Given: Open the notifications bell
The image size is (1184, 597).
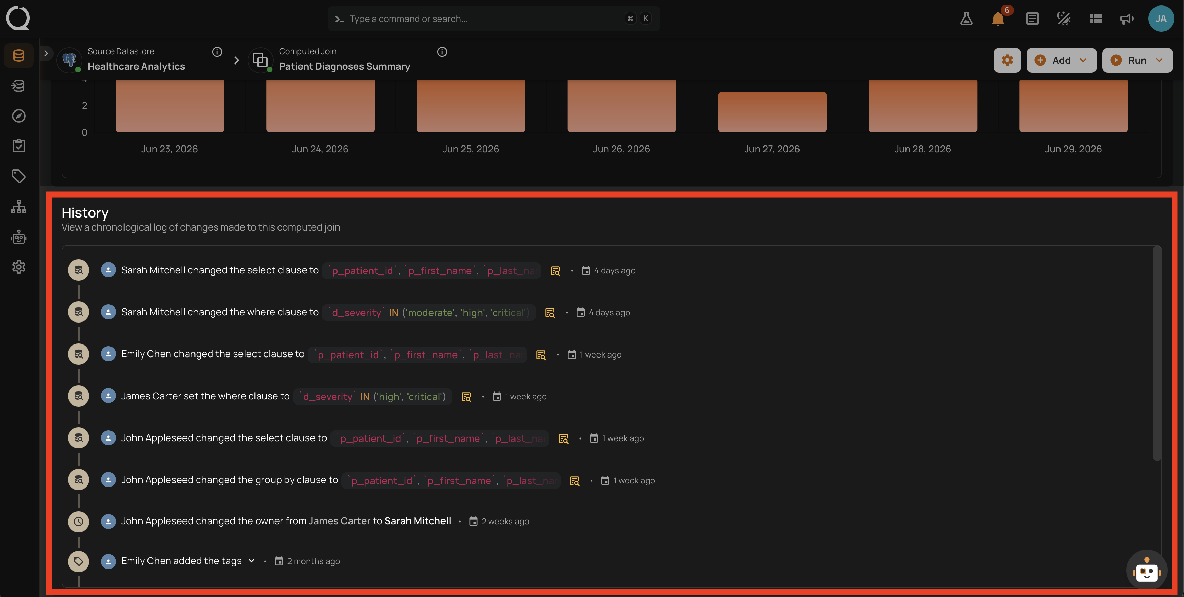Looking at the screenshot, I should point(998,19).
